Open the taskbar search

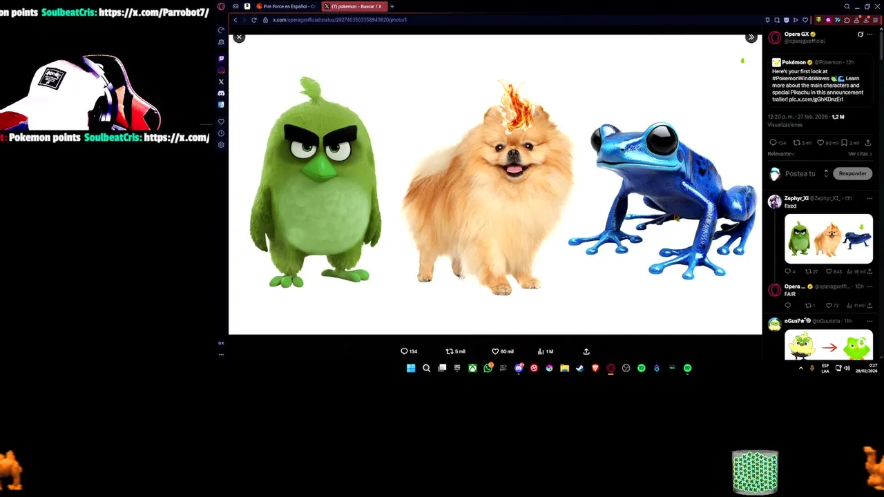point(426,369)
